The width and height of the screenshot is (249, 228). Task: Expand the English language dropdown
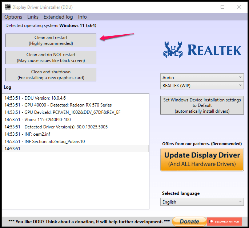[202, 202]
